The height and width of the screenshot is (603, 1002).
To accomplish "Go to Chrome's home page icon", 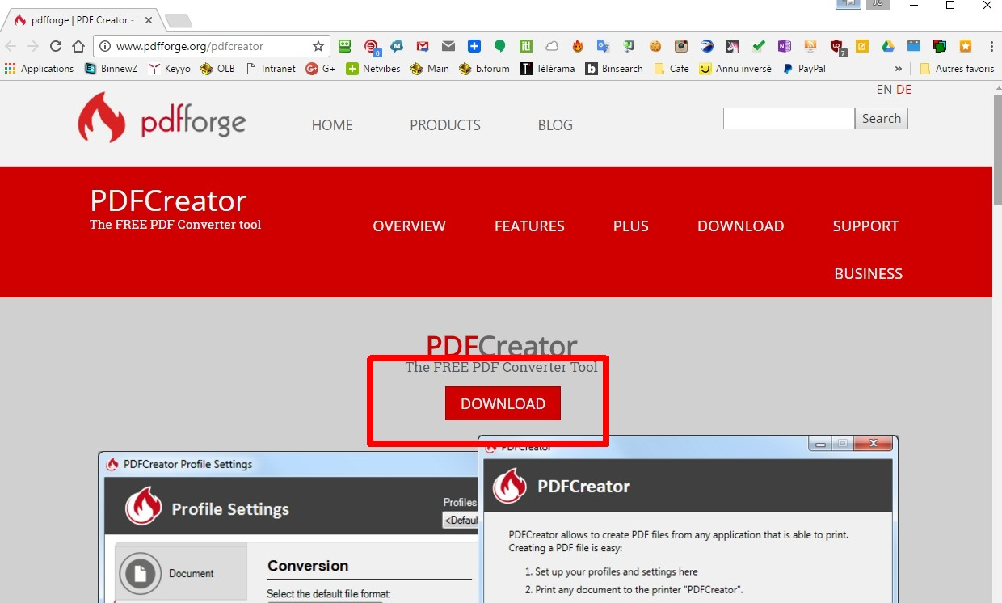I will coord(78,46).
